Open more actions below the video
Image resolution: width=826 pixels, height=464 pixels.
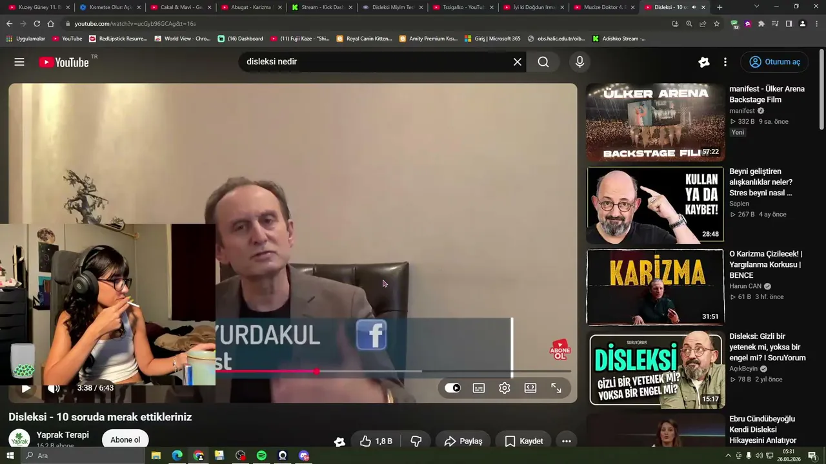click(x=567, y=441)
